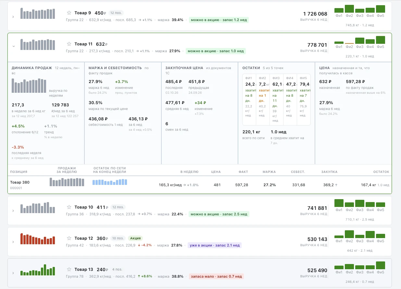Star the Товар 13 product
The width and height of the screenshot is (401, 289).
(x=69, y=270)
